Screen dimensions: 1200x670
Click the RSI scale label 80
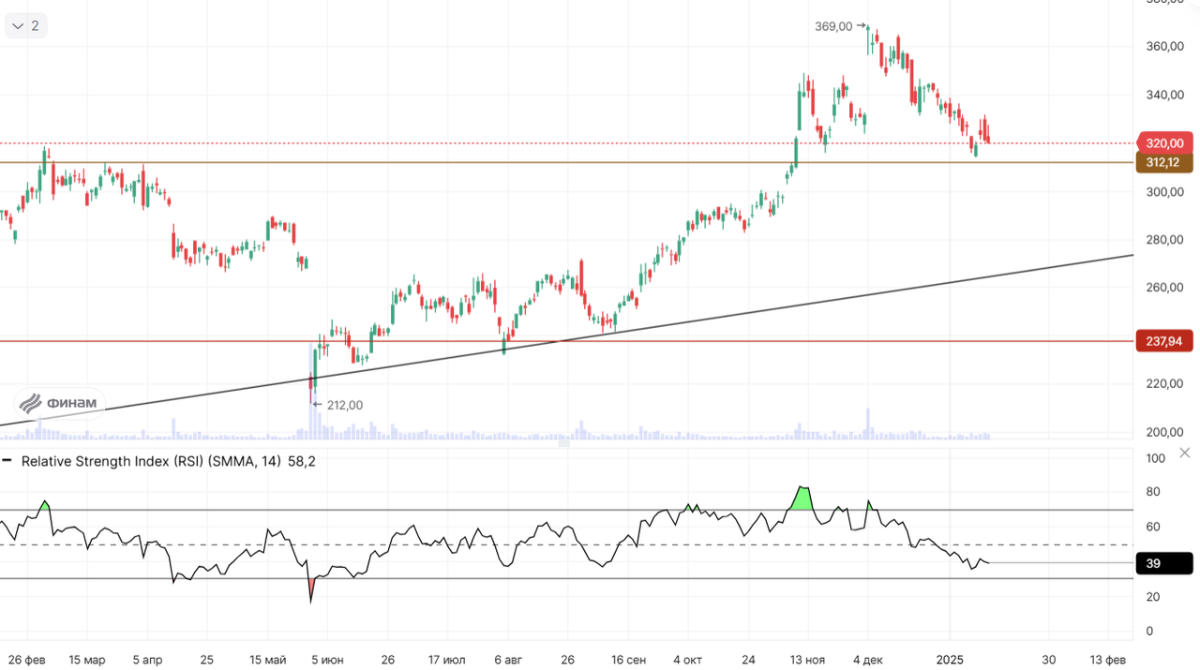1153,492
